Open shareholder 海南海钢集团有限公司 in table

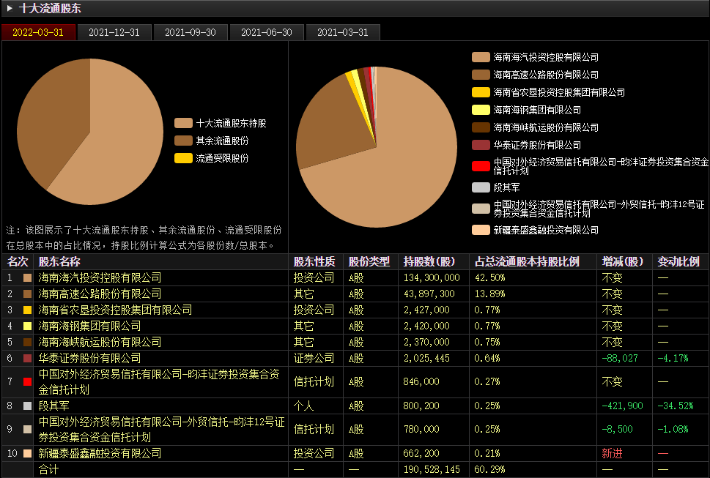point(89,326)
